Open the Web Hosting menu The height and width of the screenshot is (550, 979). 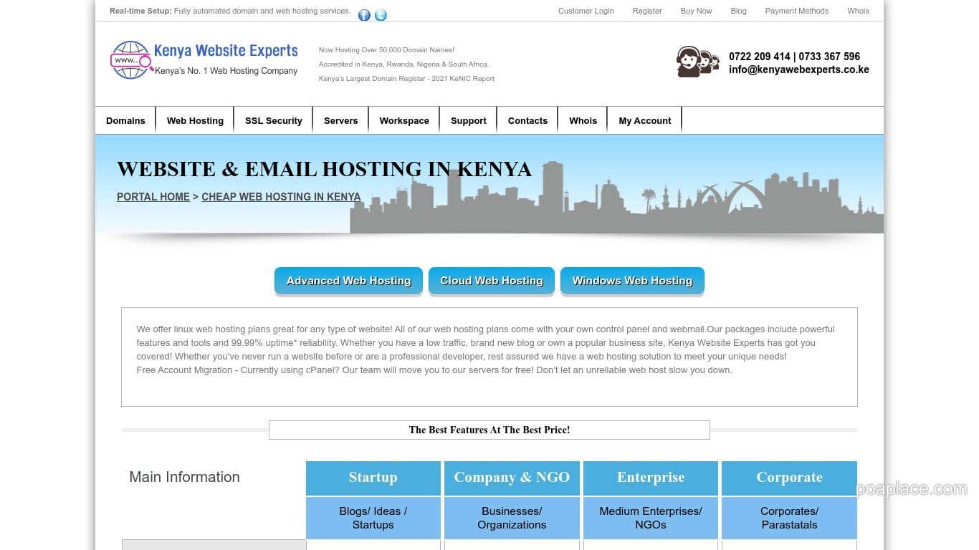tap(194, 120)
